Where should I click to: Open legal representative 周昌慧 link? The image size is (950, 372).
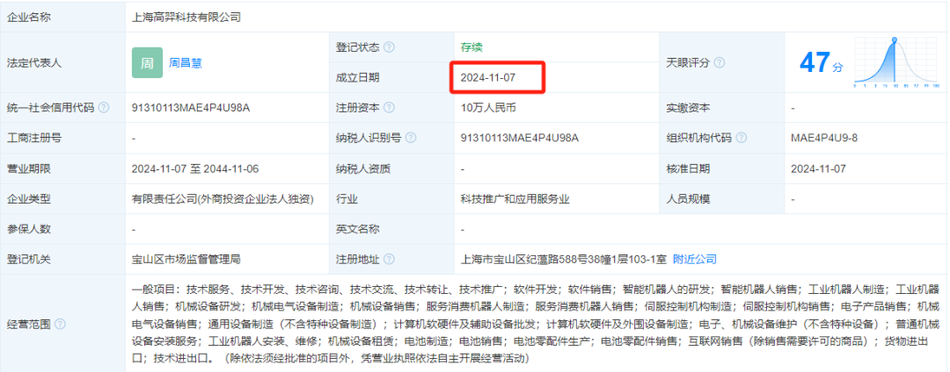pos(186,63)
